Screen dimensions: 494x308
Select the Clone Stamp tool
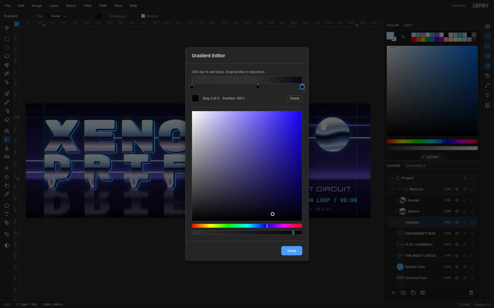(x=6, y=148)
